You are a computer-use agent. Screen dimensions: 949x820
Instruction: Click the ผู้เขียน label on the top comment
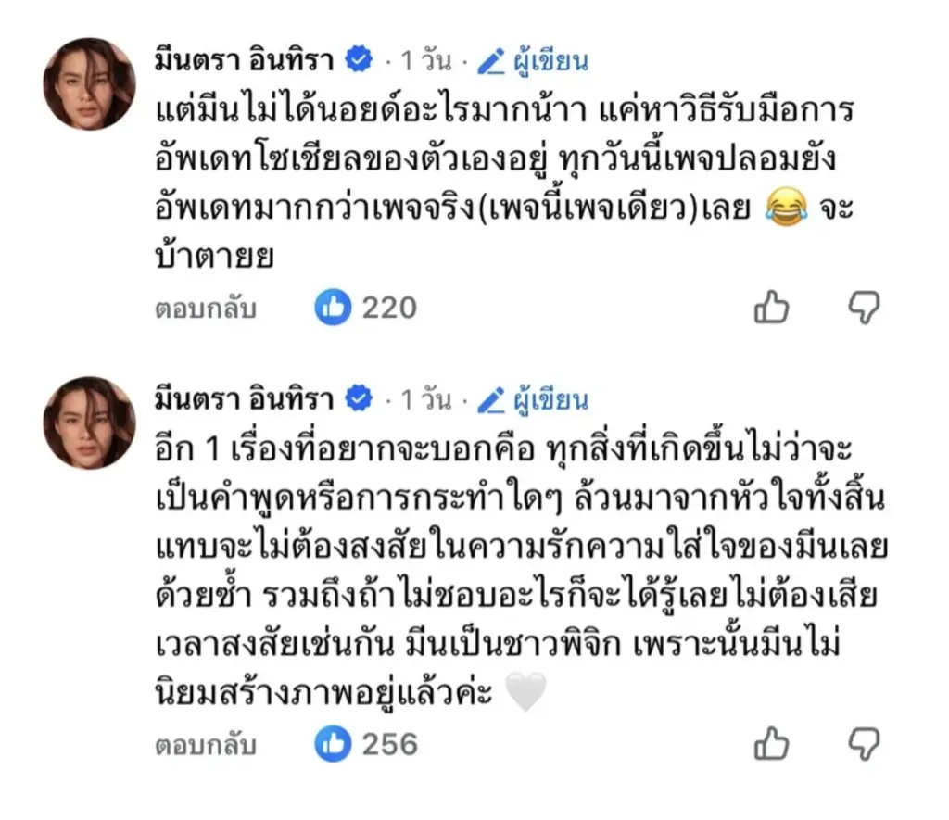tap(549, 62)
